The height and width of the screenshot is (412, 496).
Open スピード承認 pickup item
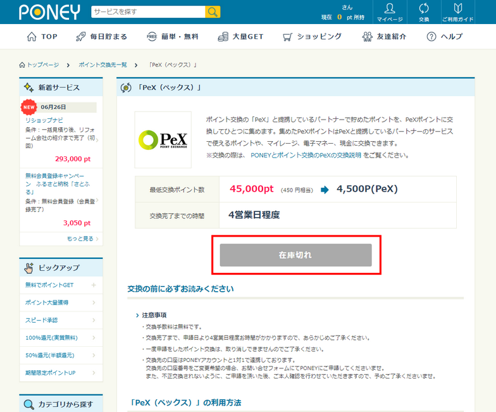(61, 320)
